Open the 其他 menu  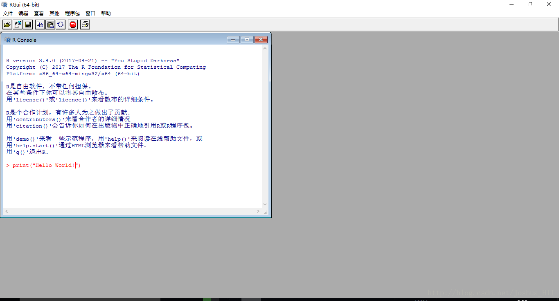pos(54,13)
